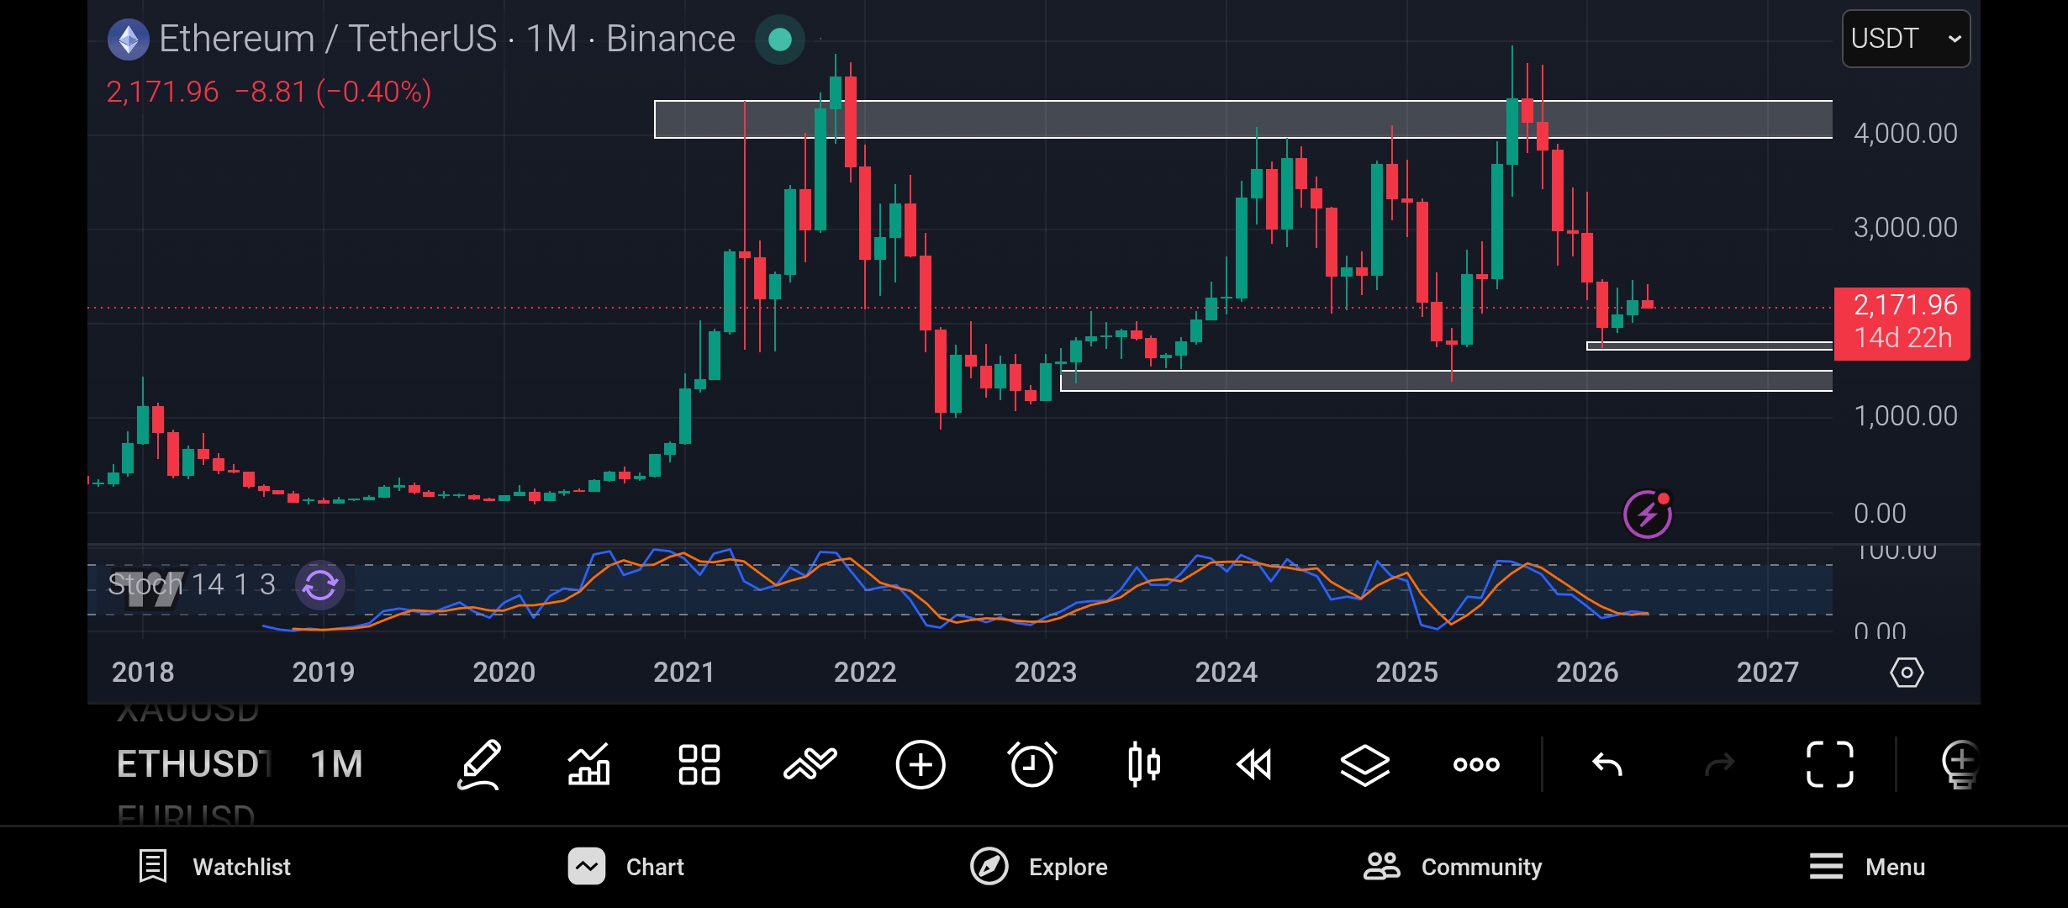Open the more options three-dots icon
Screen dimensions: 2068x908
(1476, 765)
